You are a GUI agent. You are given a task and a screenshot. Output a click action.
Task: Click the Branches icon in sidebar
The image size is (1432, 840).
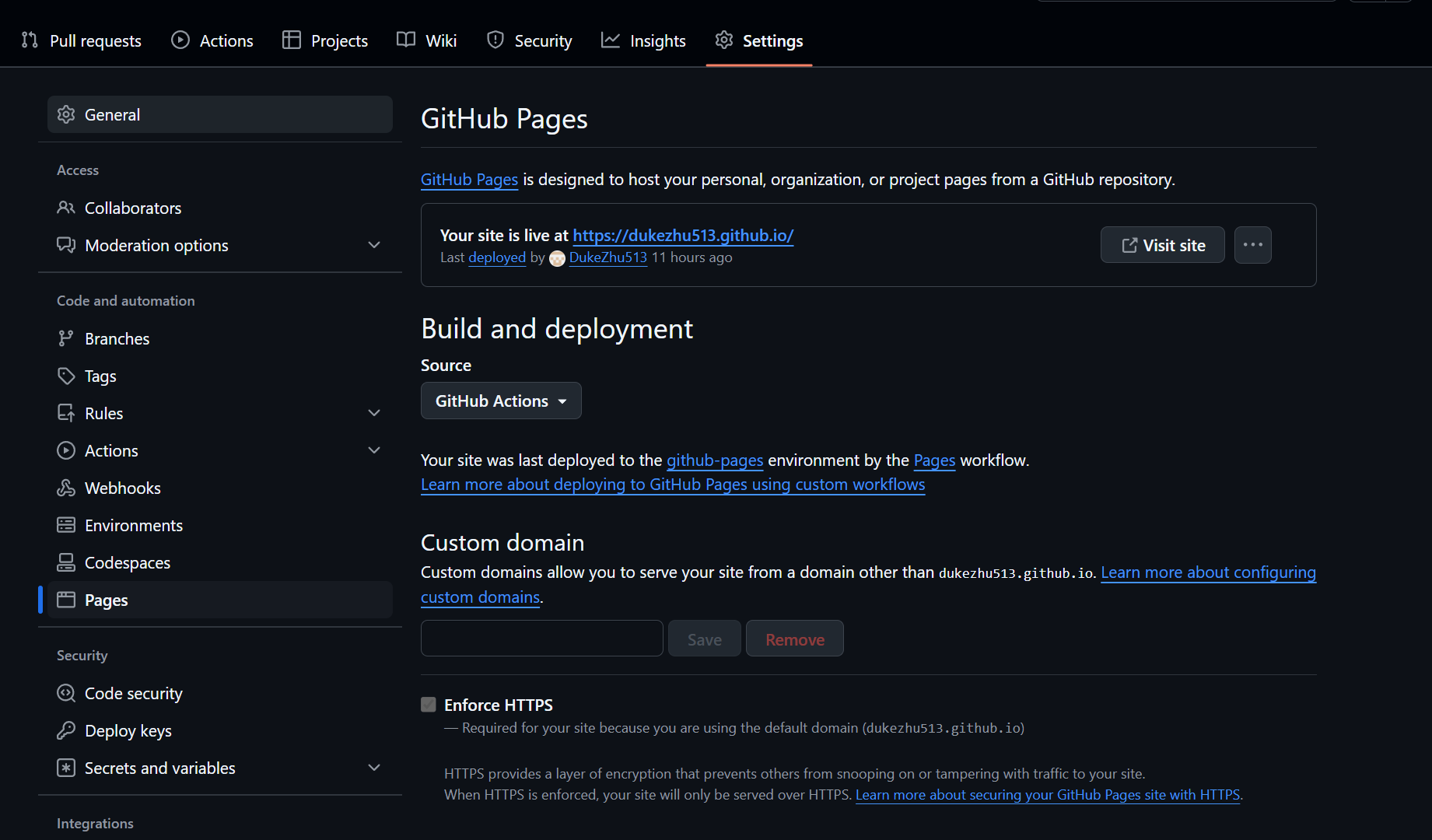pos(66,338)
